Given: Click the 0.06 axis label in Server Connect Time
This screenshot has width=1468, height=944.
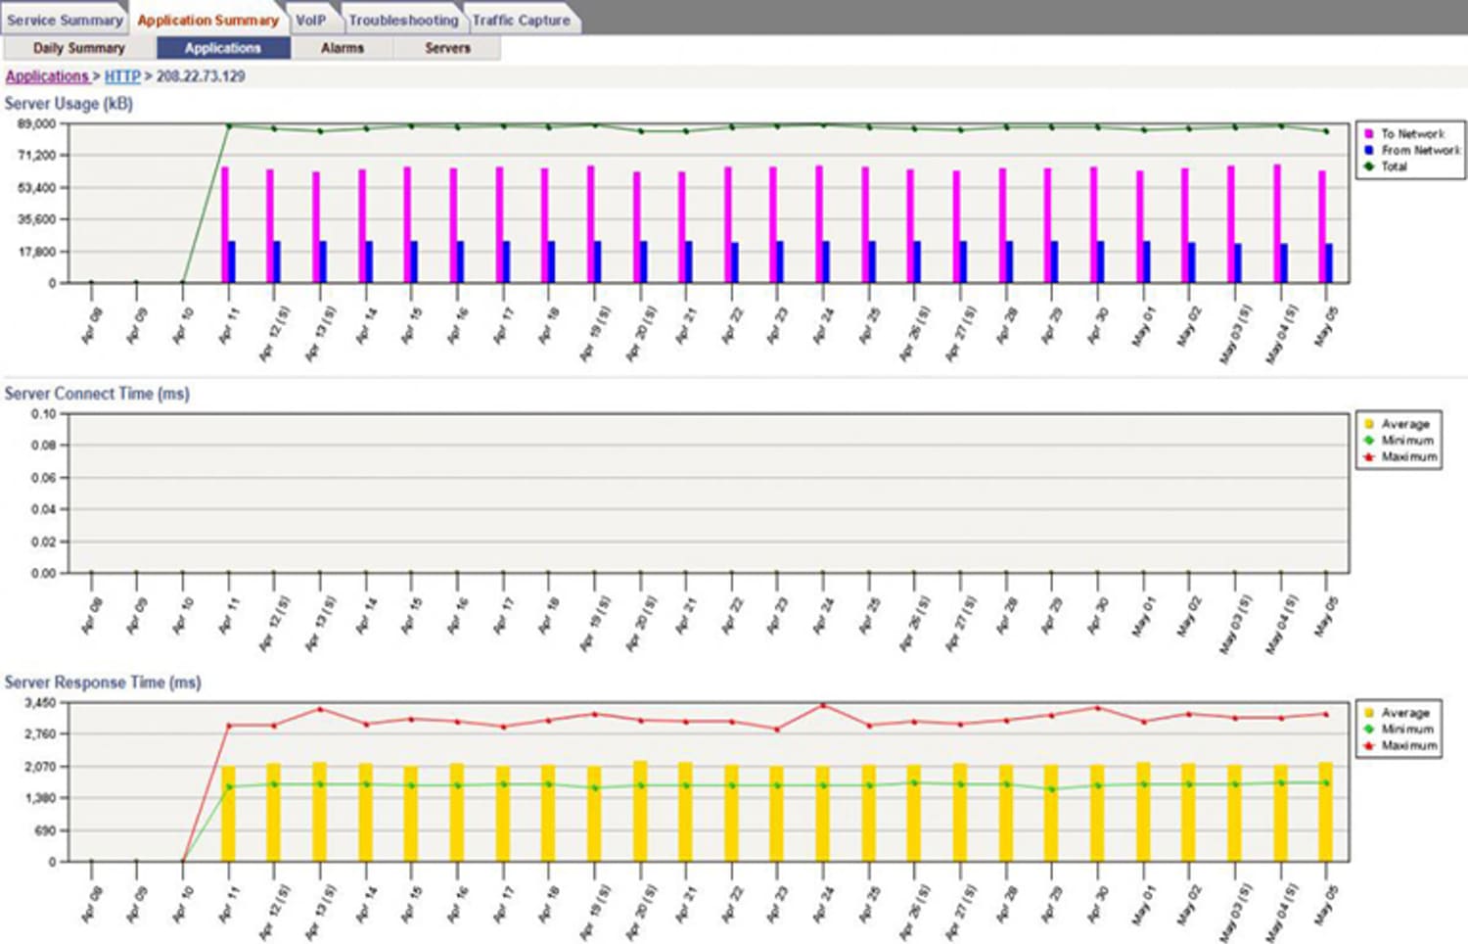Looking at the screenshot, I should pyautogui.click(x=43, y=478).
